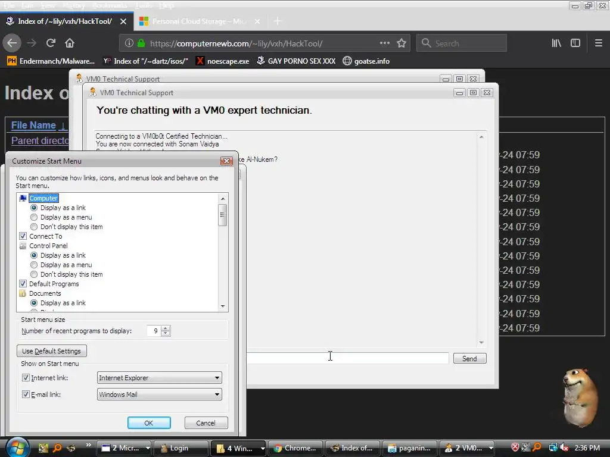Toggle the Internet link checkbox
Viewport: 610px width, 457px height.
pos(26,377)
